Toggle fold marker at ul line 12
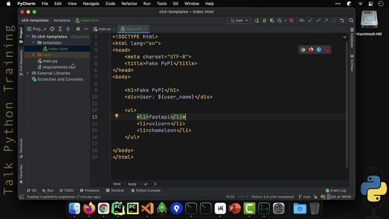 click(x=111, y=110)
